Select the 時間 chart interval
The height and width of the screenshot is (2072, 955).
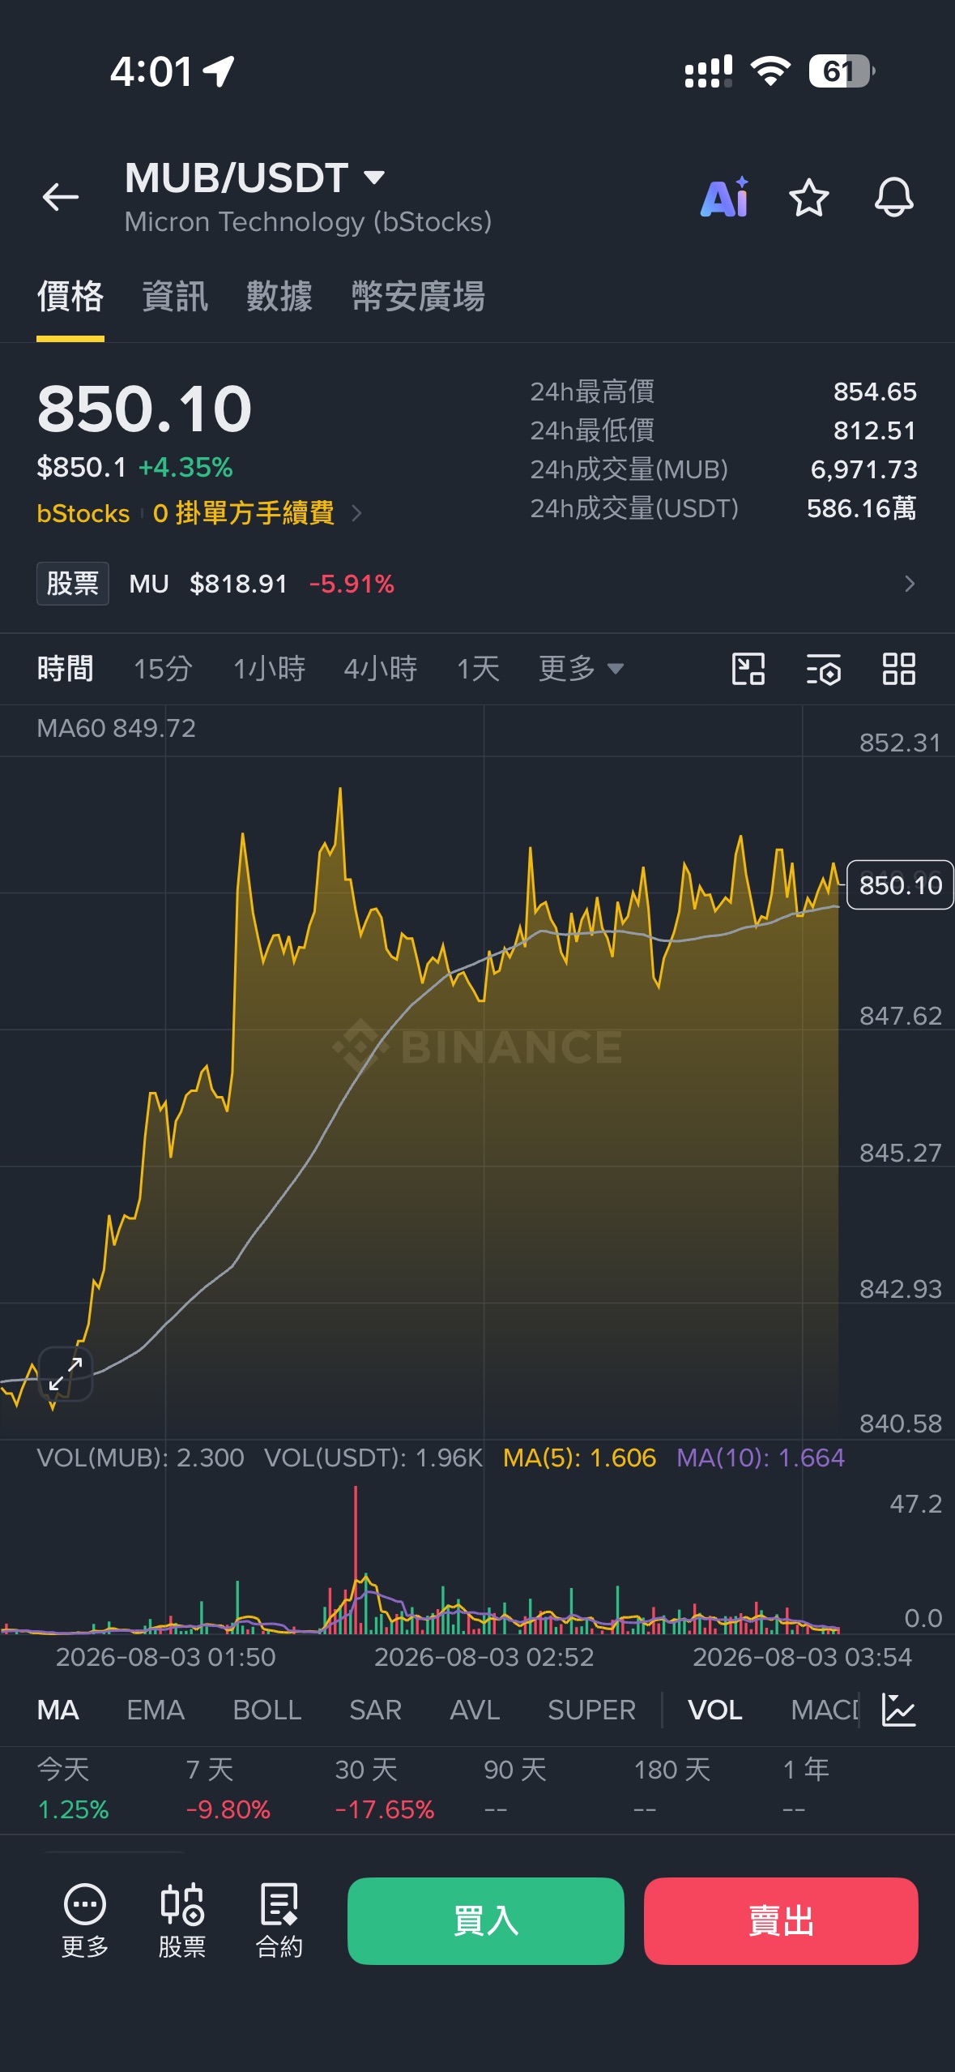(x=66, y=669)
